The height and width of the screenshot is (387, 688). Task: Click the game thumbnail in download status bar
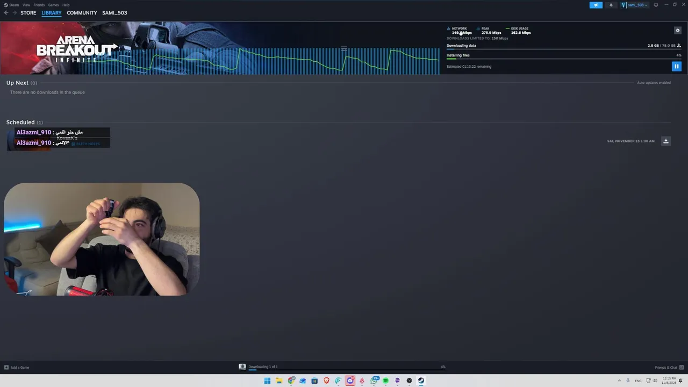(x=242, y=367)
